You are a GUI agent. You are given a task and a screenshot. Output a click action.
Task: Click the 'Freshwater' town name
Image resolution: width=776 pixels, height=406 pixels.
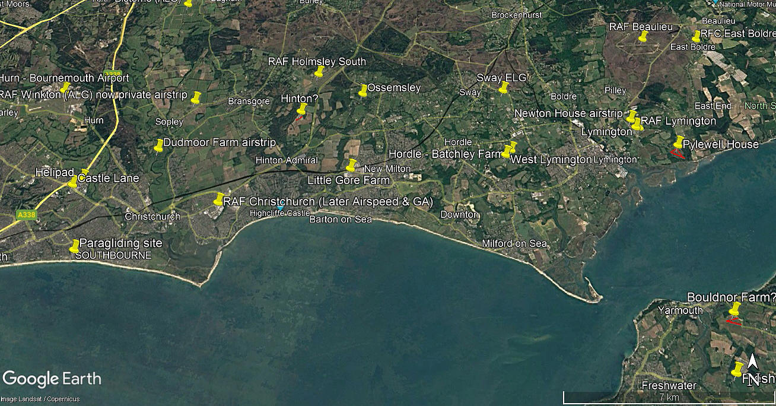coord(669,386)
